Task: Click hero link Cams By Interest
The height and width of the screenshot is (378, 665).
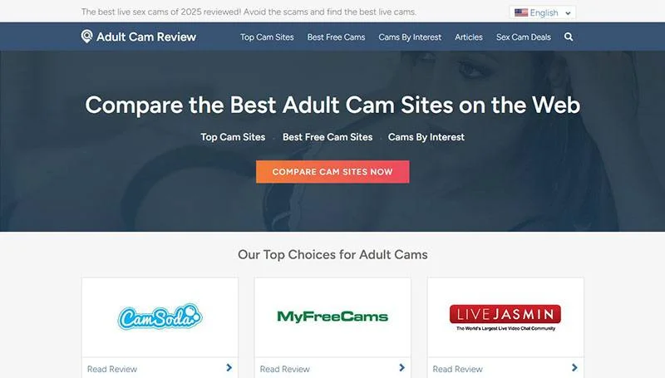Action: [x=426, y=137]
